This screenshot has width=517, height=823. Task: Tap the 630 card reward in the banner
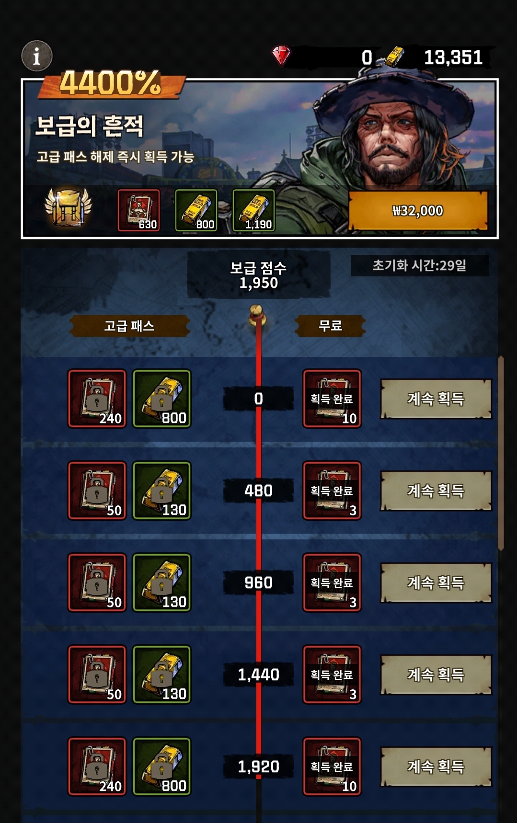coord(139,210)
